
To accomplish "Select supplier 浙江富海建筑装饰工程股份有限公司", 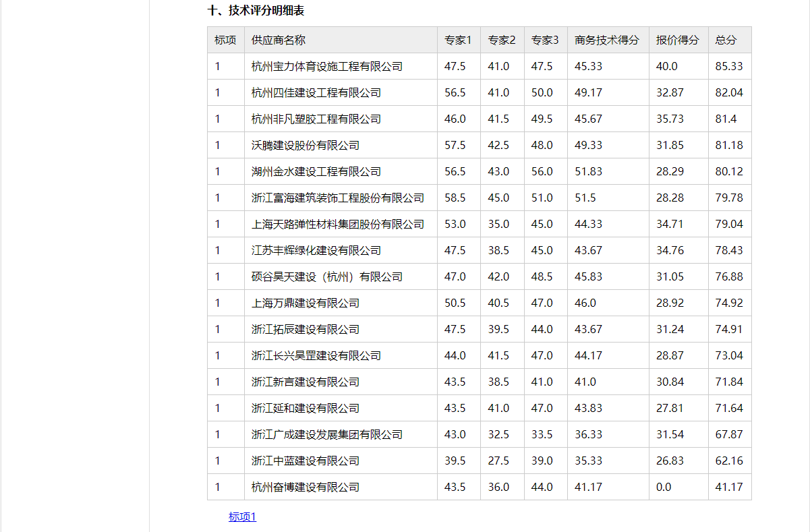I will click(x=337, y=198).
